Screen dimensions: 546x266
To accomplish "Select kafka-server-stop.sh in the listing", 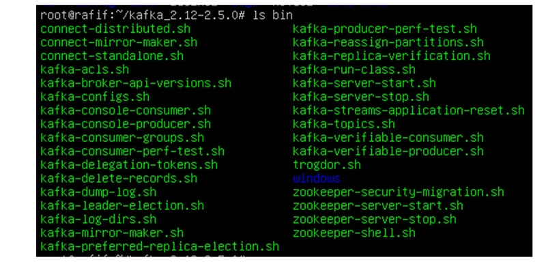I will (361, 96).
